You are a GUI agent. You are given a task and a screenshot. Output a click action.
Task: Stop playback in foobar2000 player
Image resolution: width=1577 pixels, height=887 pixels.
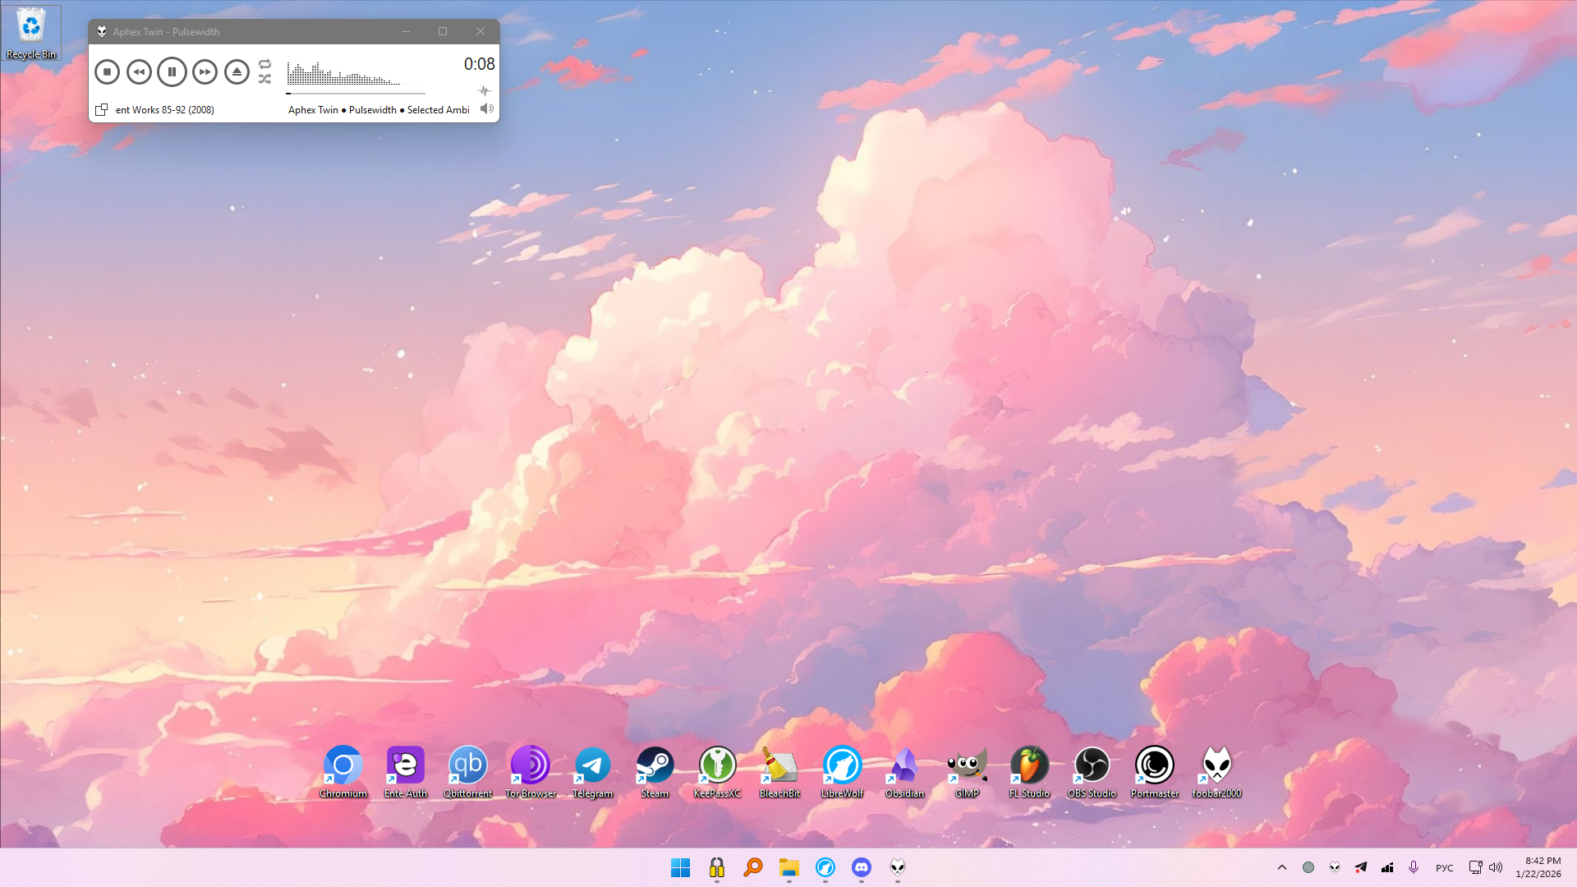click(x=107, y=72)
